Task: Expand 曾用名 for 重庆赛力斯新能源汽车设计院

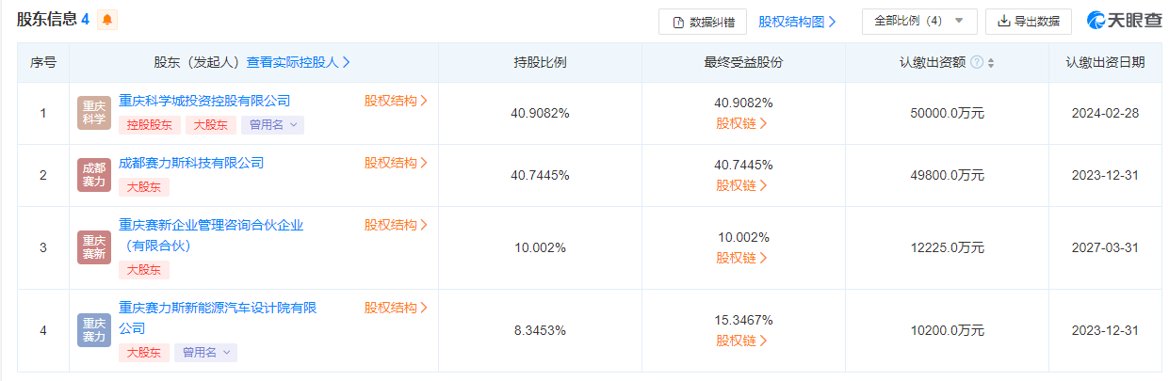Action: pyautogui.click(x=205, y=353)
